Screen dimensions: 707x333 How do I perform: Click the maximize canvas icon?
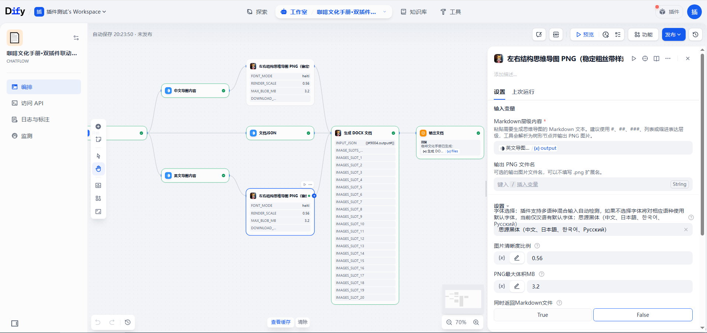coord(98,212)
